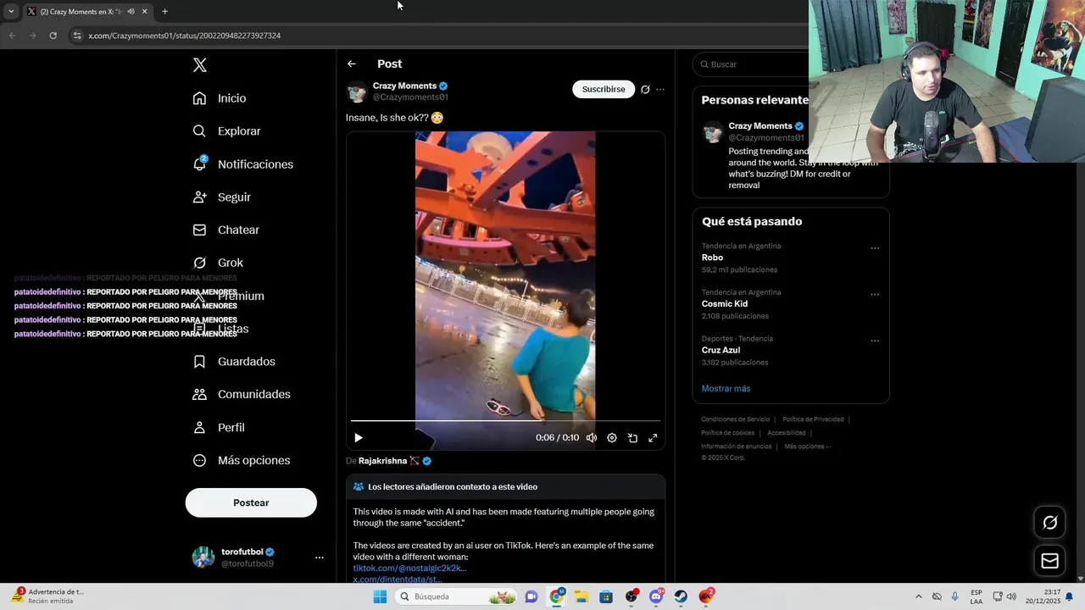The image size is (1085, 610).
Task: Click the Rajakrishna author link
Action: coord(382,461)
